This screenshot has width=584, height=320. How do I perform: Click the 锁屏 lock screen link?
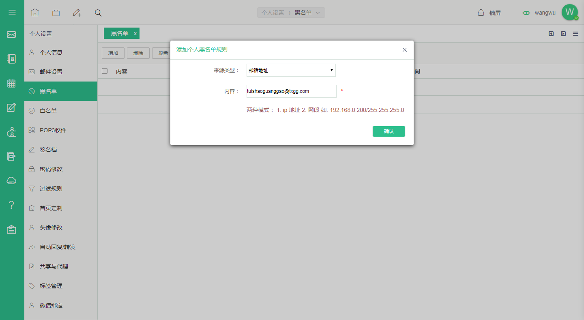(x=495, y=13)
